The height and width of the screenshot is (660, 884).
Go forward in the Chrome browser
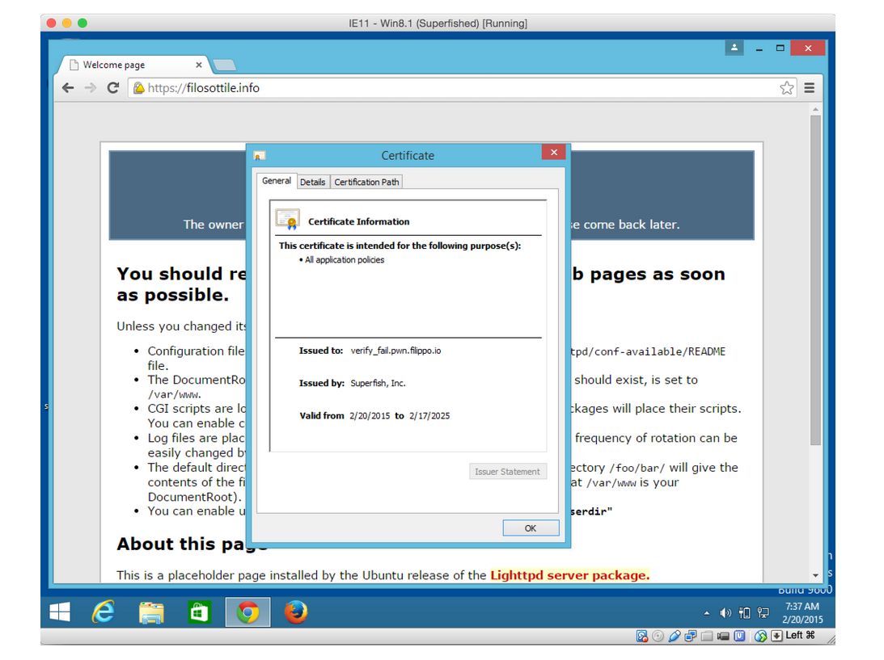point(91,88)
